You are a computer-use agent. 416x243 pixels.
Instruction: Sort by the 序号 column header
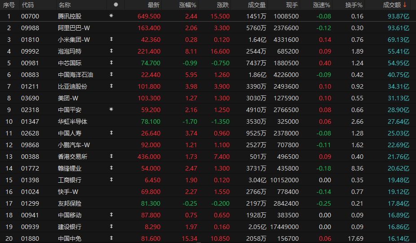(9, 5)
